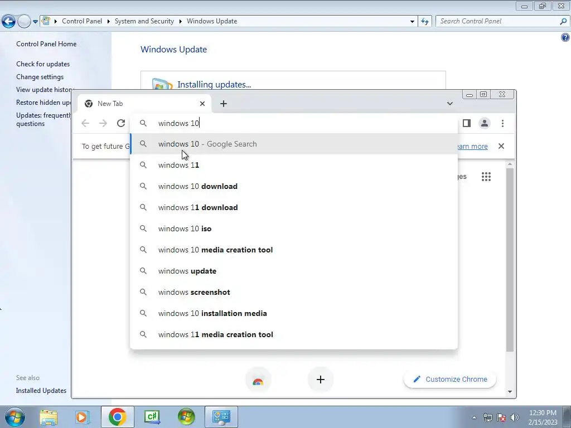
Task: Click Chrome's back navigation arrow
Action: pyautogui.click(x=85, y=123)
